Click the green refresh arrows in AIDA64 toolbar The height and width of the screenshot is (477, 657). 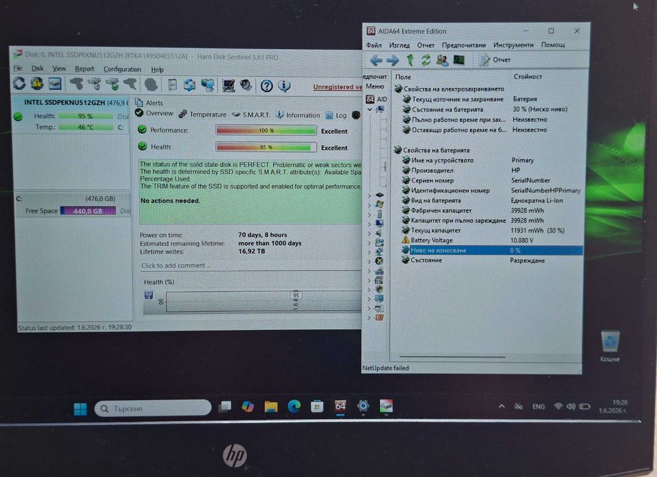pos(426,60)
